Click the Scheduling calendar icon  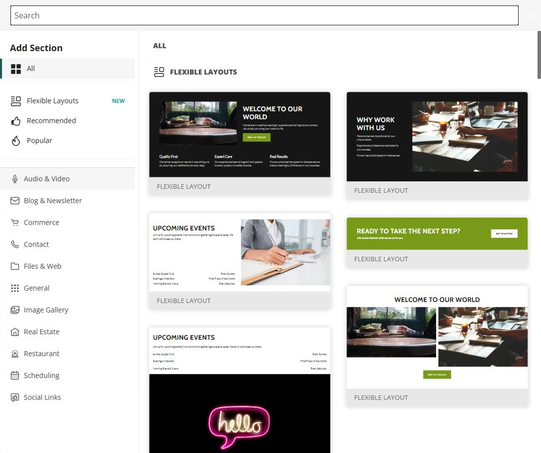(15, 376)
